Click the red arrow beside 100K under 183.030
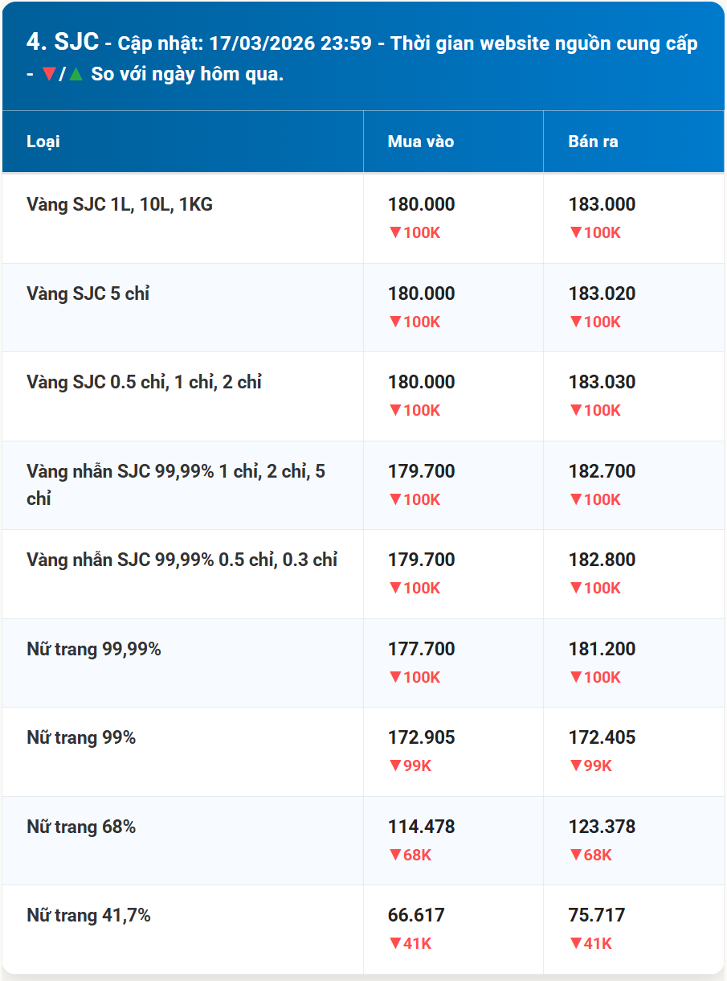Viewport: 727px width, 981px height. 575,410
